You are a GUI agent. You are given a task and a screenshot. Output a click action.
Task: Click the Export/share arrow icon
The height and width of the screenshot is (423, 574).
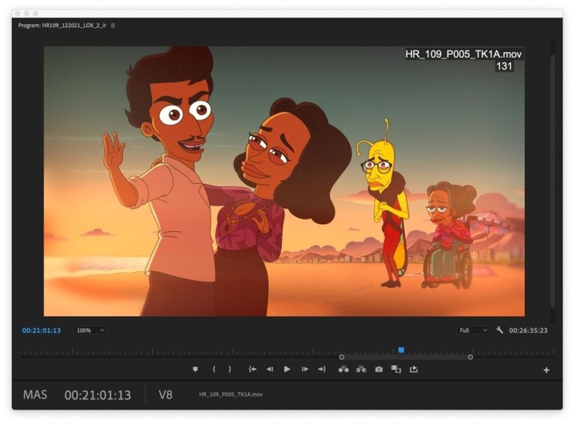tap(414, 369)
